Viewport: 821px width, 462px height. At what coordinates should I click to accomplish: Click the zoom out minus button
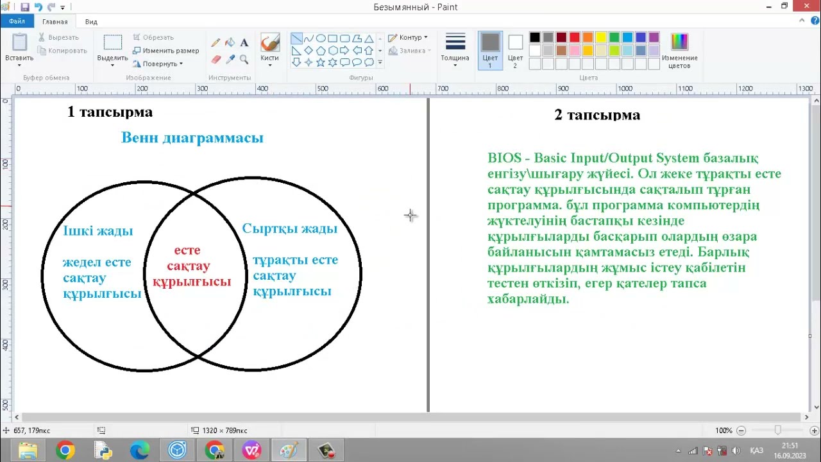741,431
